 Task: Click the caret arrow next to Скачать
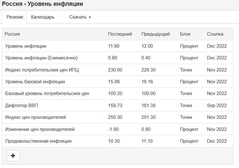pyautogui.click(x=90, y=17)
